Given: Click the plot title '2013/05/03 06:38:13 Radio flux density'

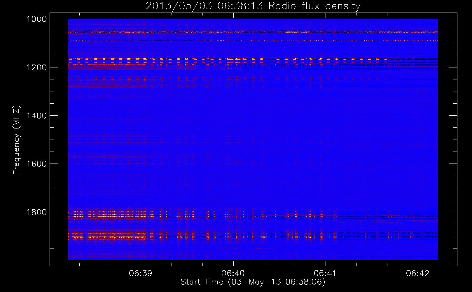Looking at the screenshot, I should pyautogui.click(x=253, y=6).
